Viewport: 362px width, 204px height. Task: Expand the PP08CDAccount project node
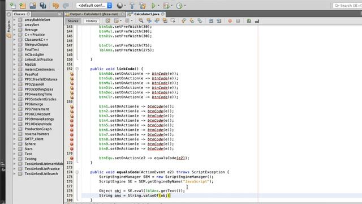tap(15, 114)
